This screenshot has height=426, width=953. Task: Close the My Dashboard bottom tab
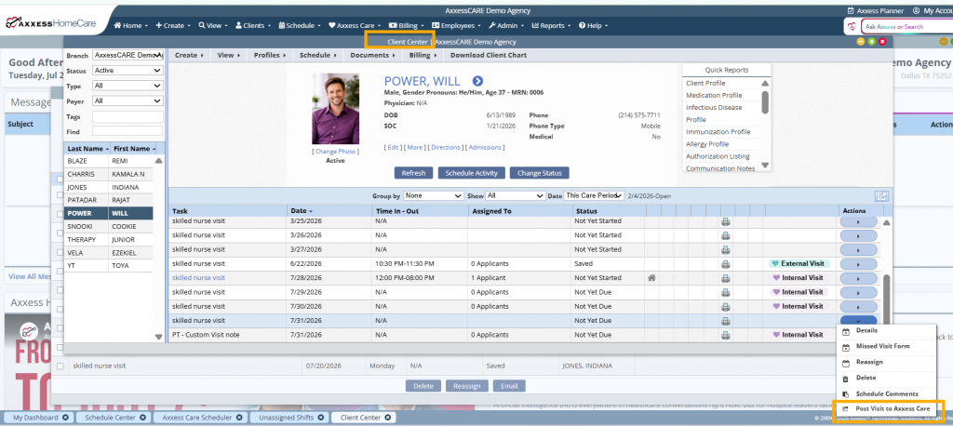[x=65, y=418]
